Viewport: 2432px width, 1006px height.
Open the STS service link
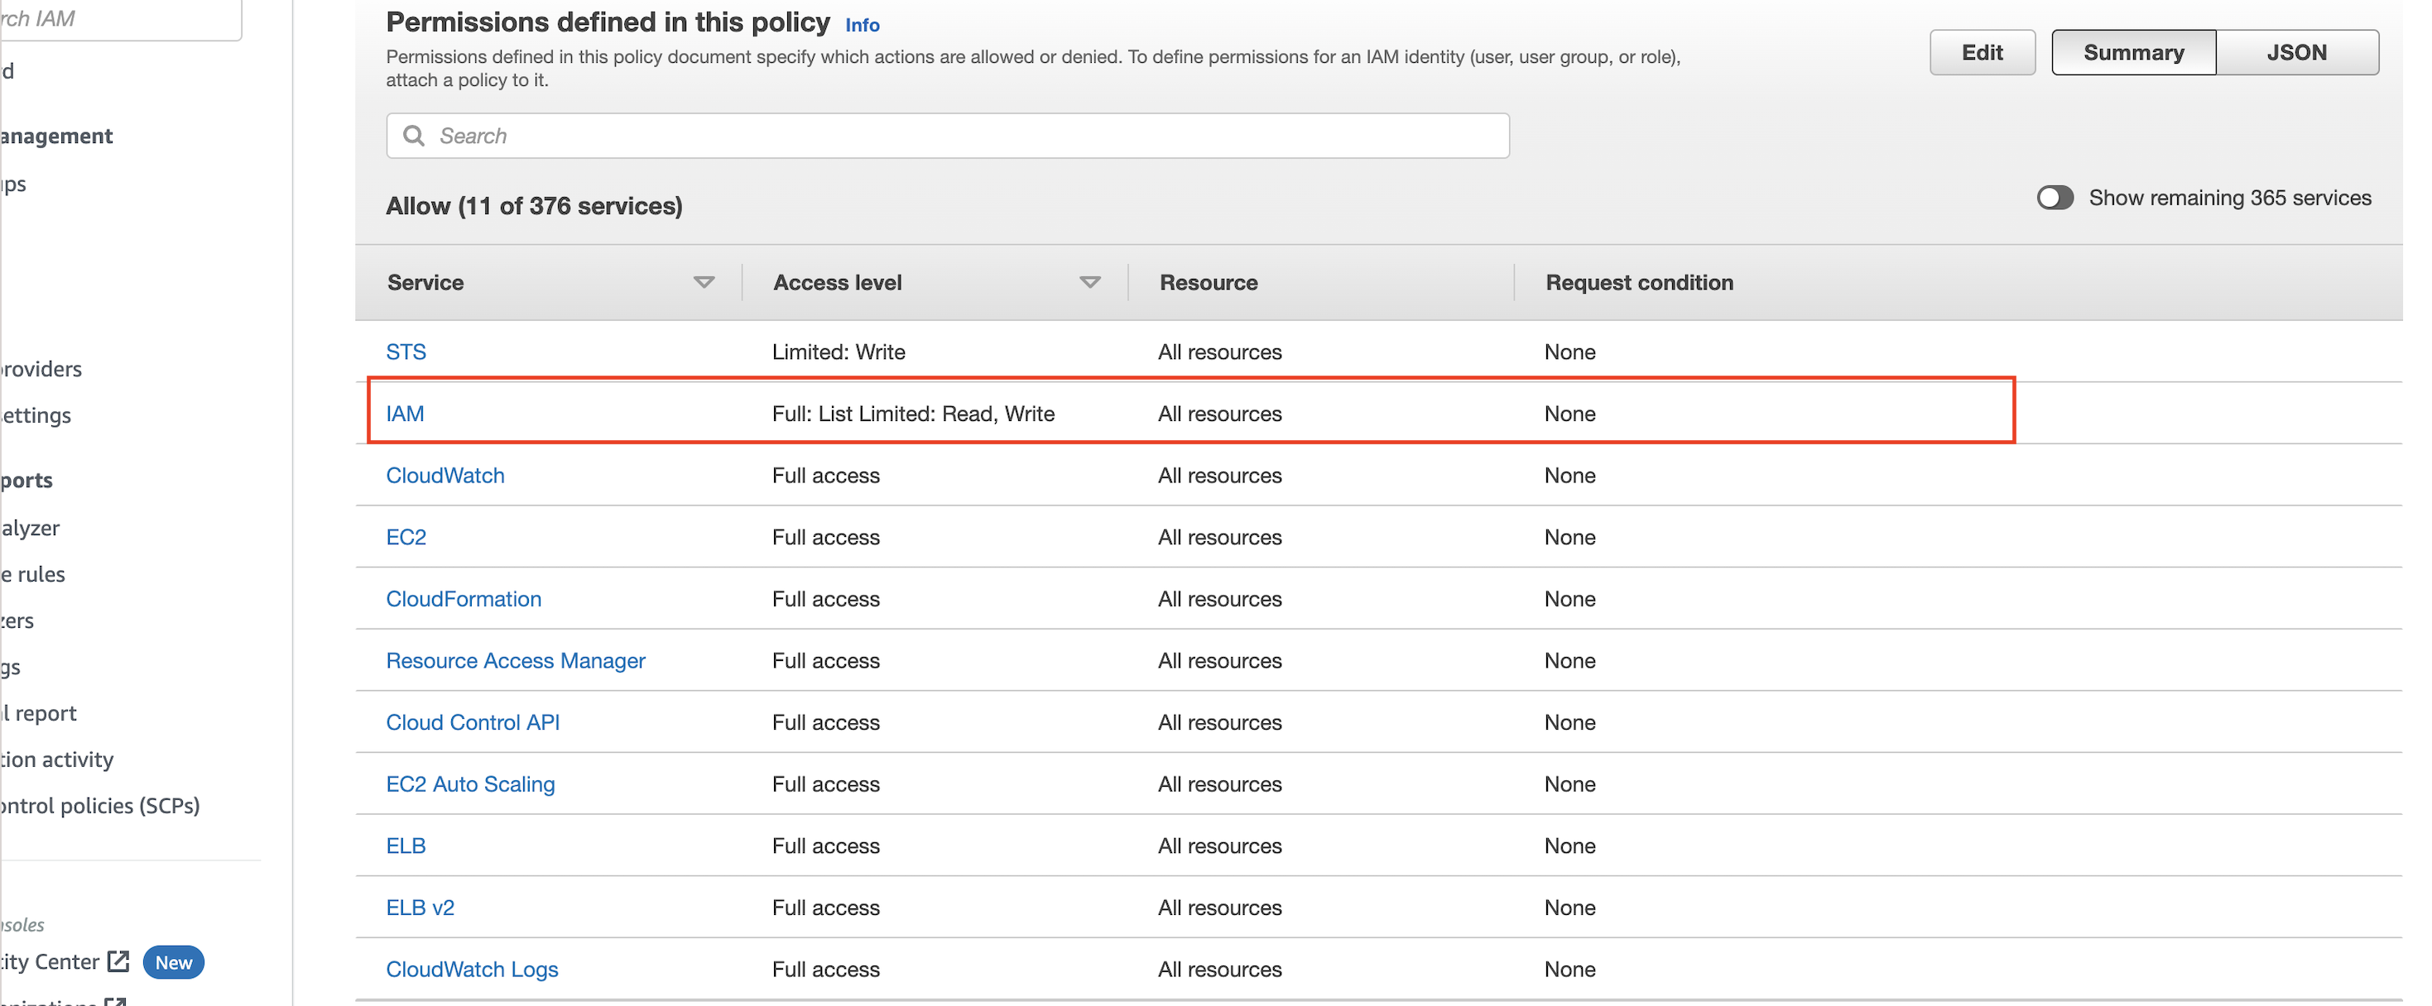[406, 352]
